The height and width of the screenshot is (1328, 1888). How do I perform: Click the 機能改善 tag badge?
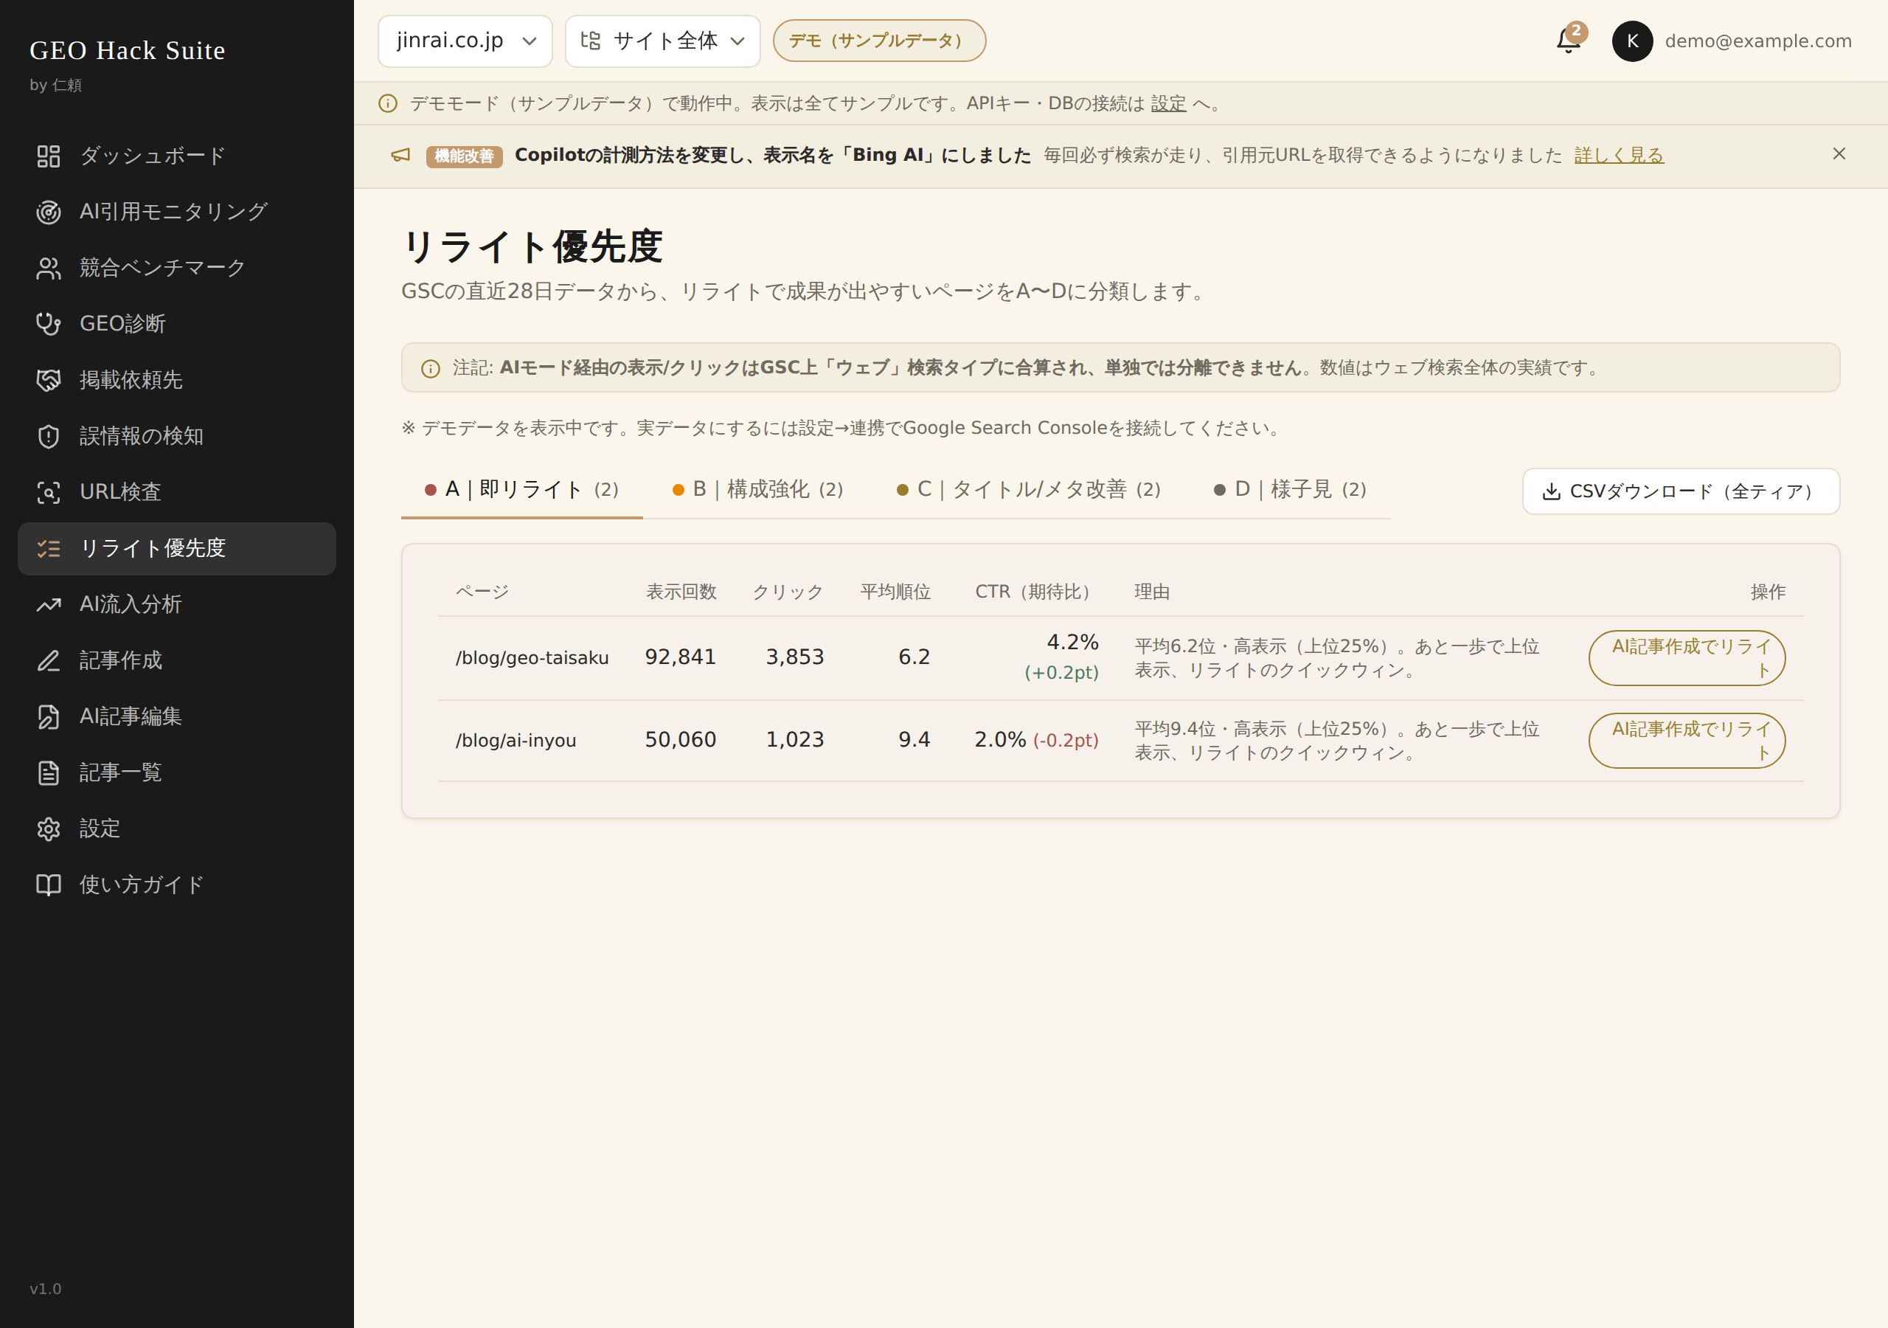tap(464, 156)
